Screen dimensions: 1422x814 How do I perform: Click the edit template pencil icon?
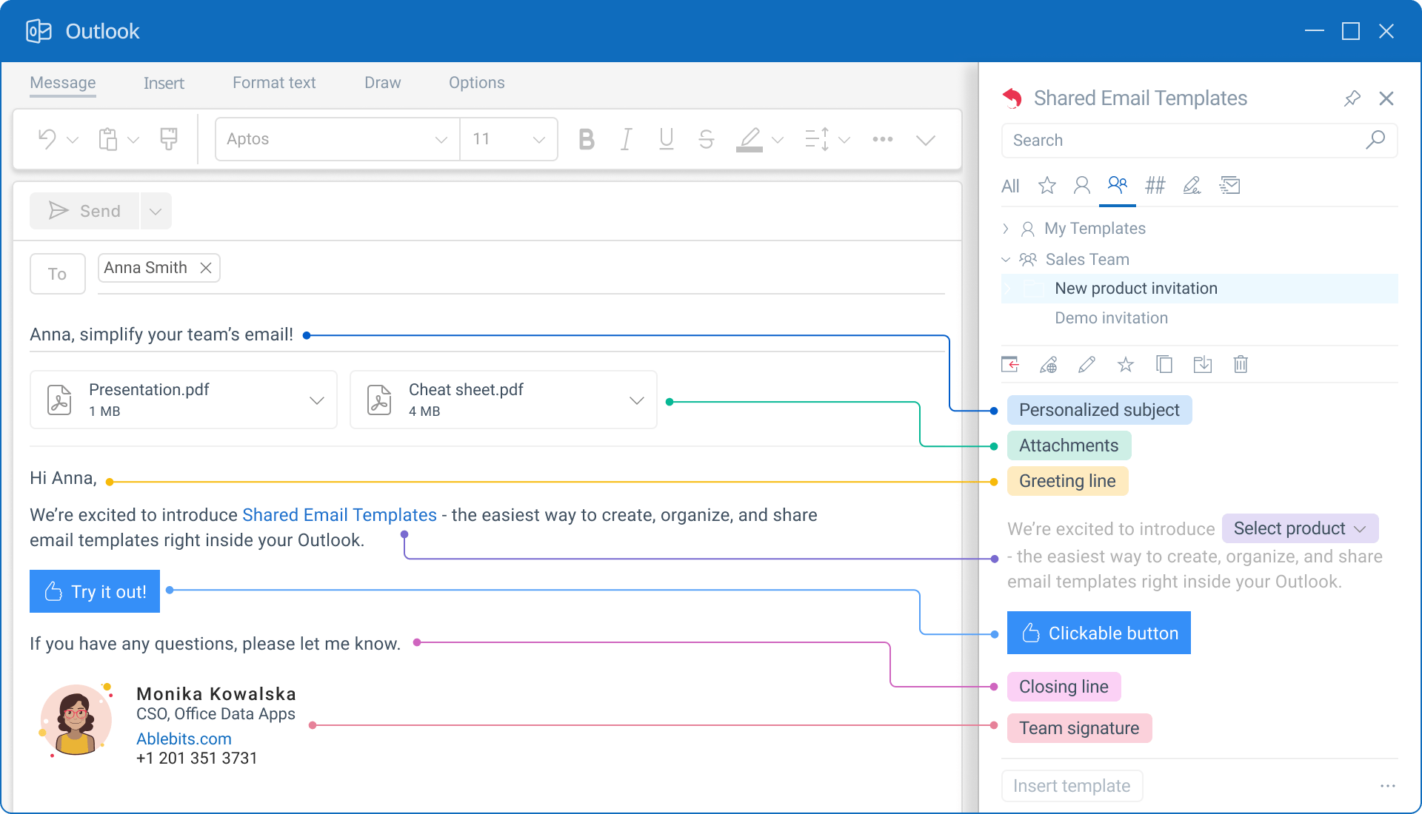(x=1087, y=364)
